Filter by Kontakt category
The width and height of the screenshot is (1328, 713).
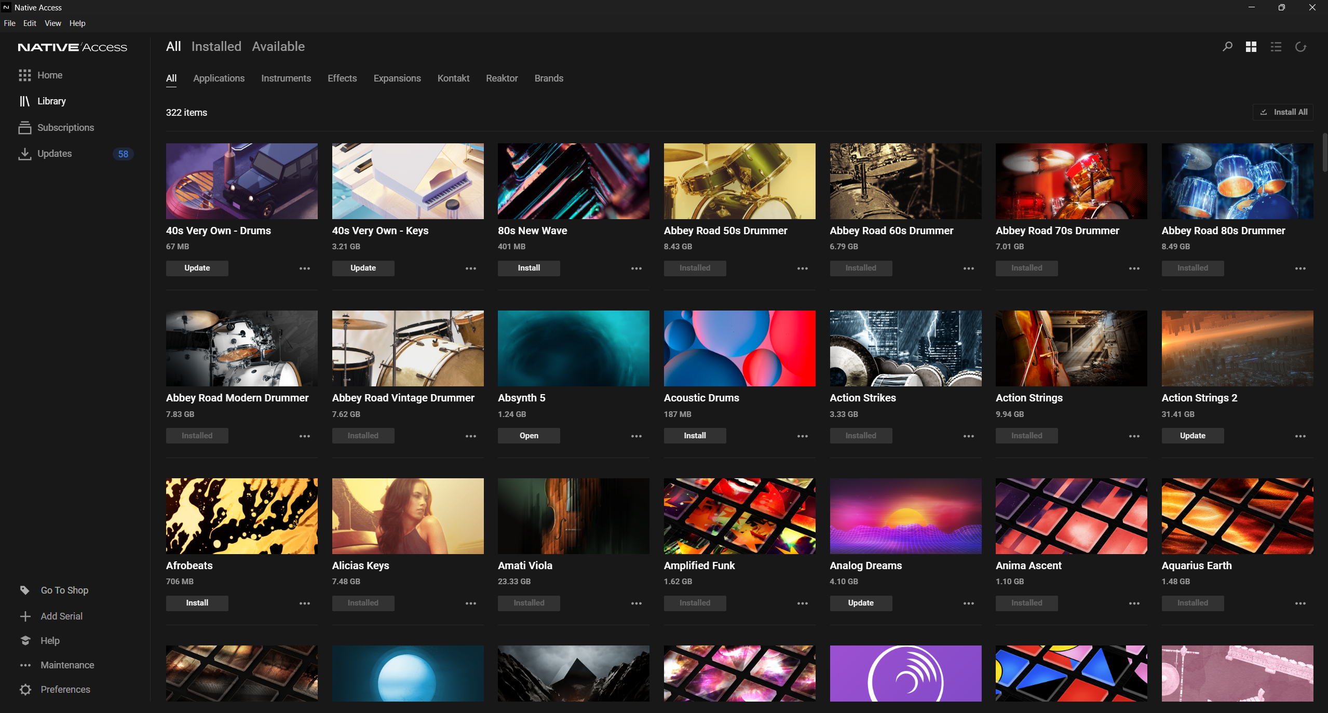[453, 78]
